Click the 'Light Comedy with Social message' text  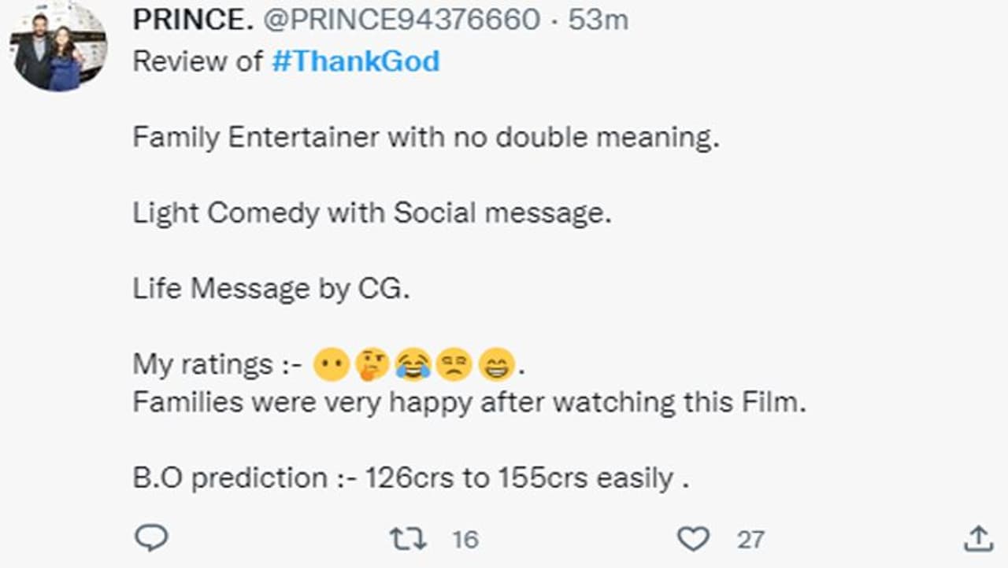point(372,213)
